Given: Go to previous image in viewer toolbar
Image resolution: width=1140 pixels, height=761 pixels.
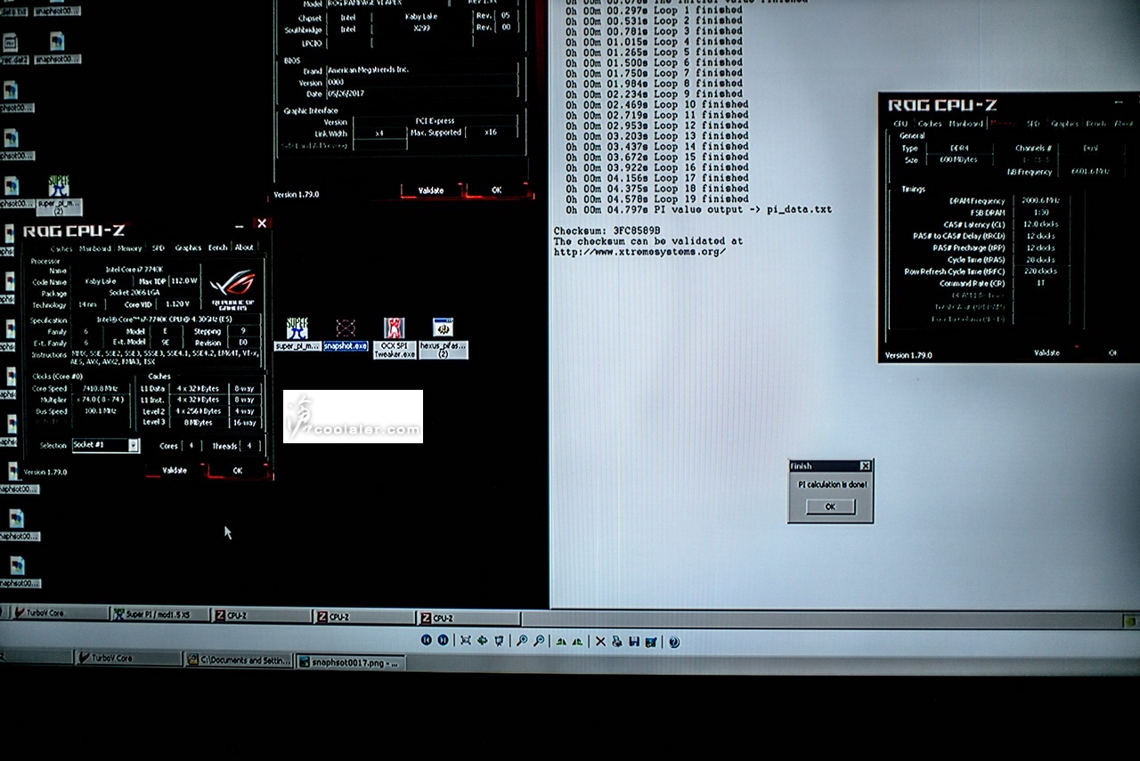Looking at the screenshot, I should pyautogui.click(x=426, y=640).
